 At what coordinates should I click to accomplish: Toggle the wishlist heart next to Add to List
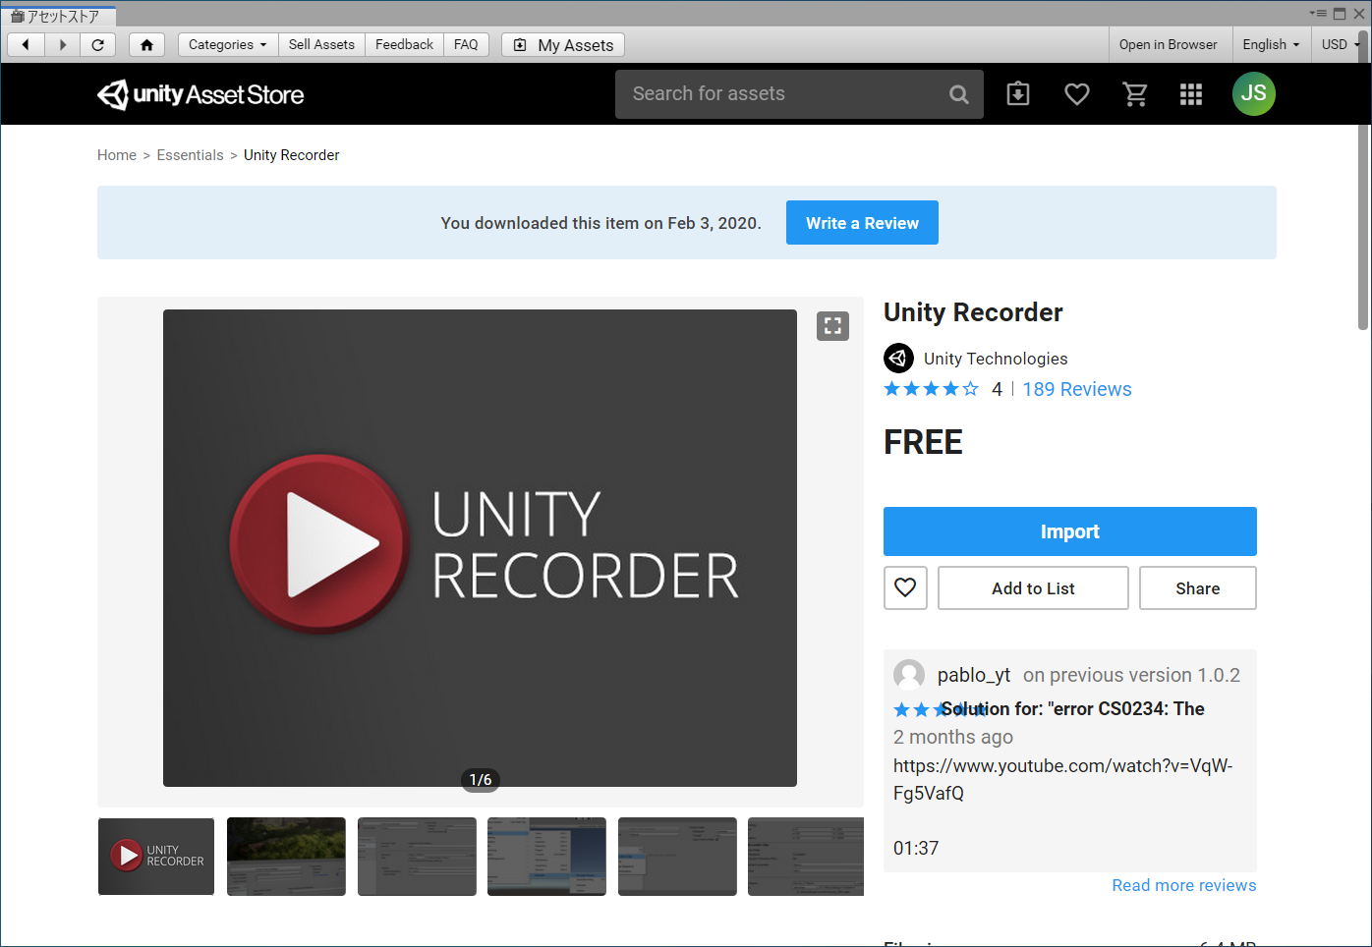[904, 587]
